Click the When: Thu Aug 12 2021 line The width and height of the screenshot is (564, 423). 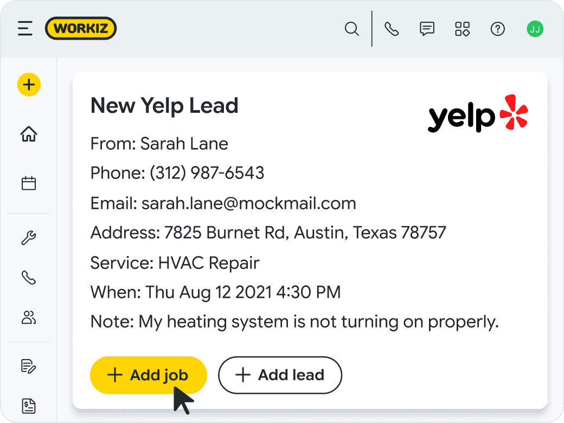coord(215,292)
